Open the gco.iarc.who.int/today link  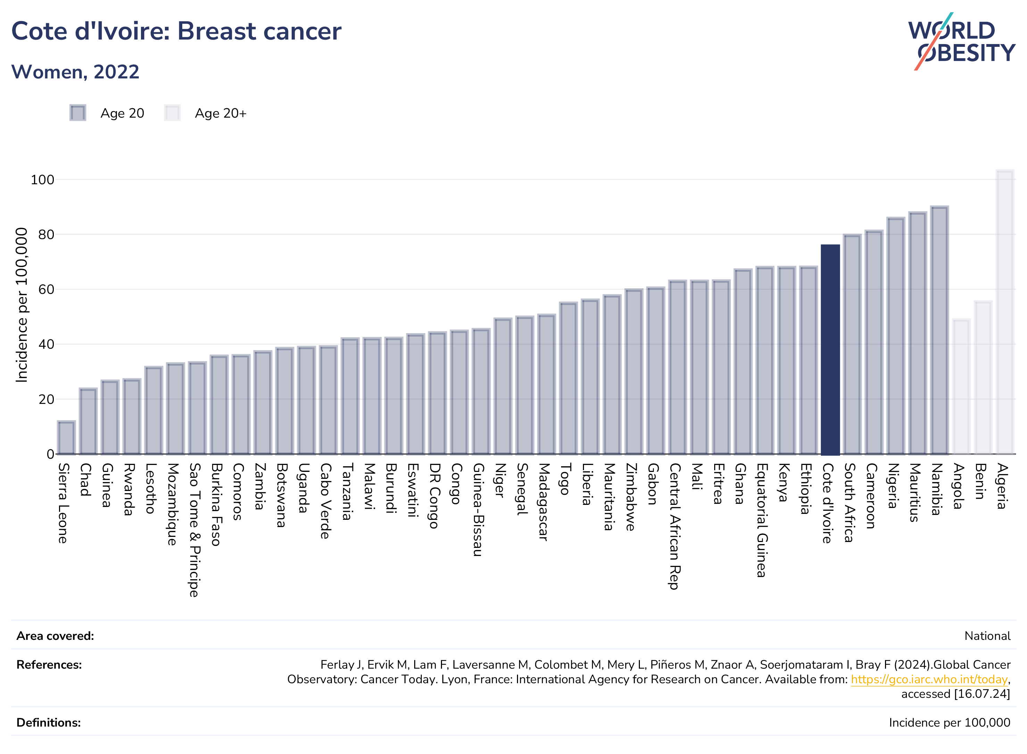click(x=929, y=680)
